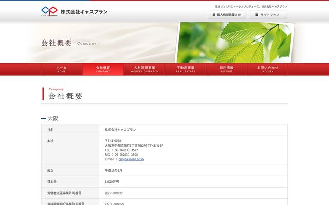Select the 労働者派遣事業許可番号 label
Image resolution: width=329 pixels, height=205 pixels.
(x=64, y=193)
